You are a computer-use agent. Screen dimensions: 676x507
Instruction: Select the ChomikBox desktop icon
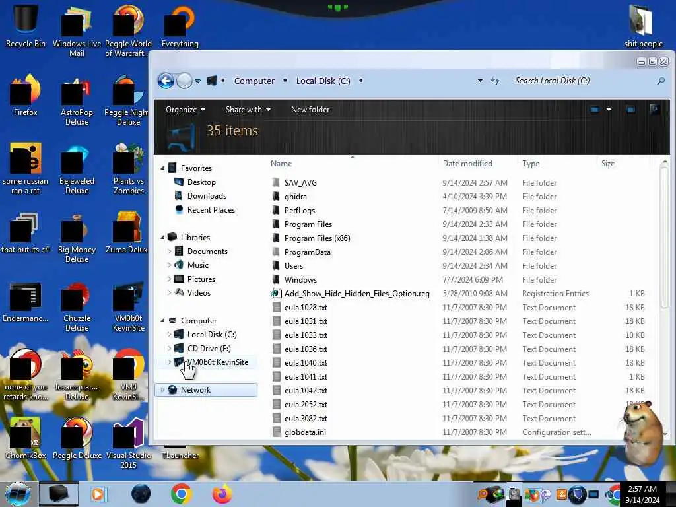(x=26, y=439)
